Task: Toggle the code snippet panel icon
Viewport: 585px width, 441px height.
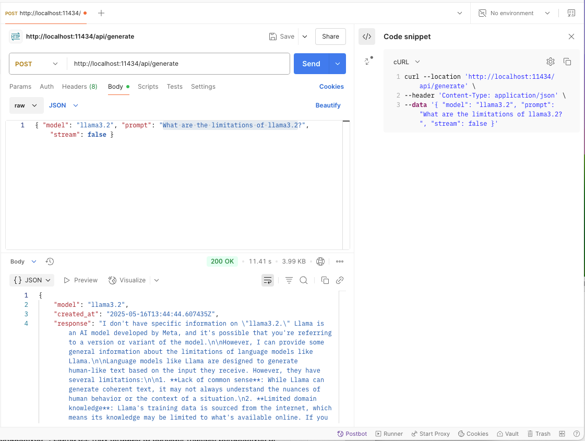Action: pos(367,37)
